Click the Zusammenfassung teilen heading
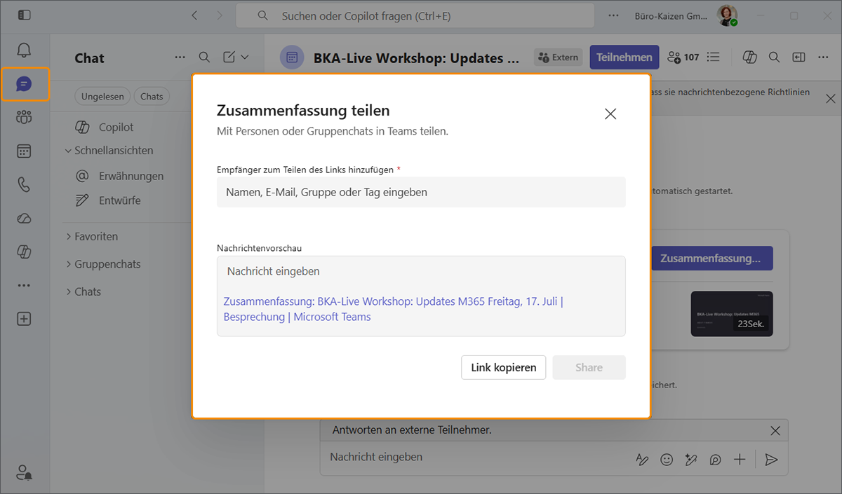Screen dimensions: 842x494 pos(303,111)
